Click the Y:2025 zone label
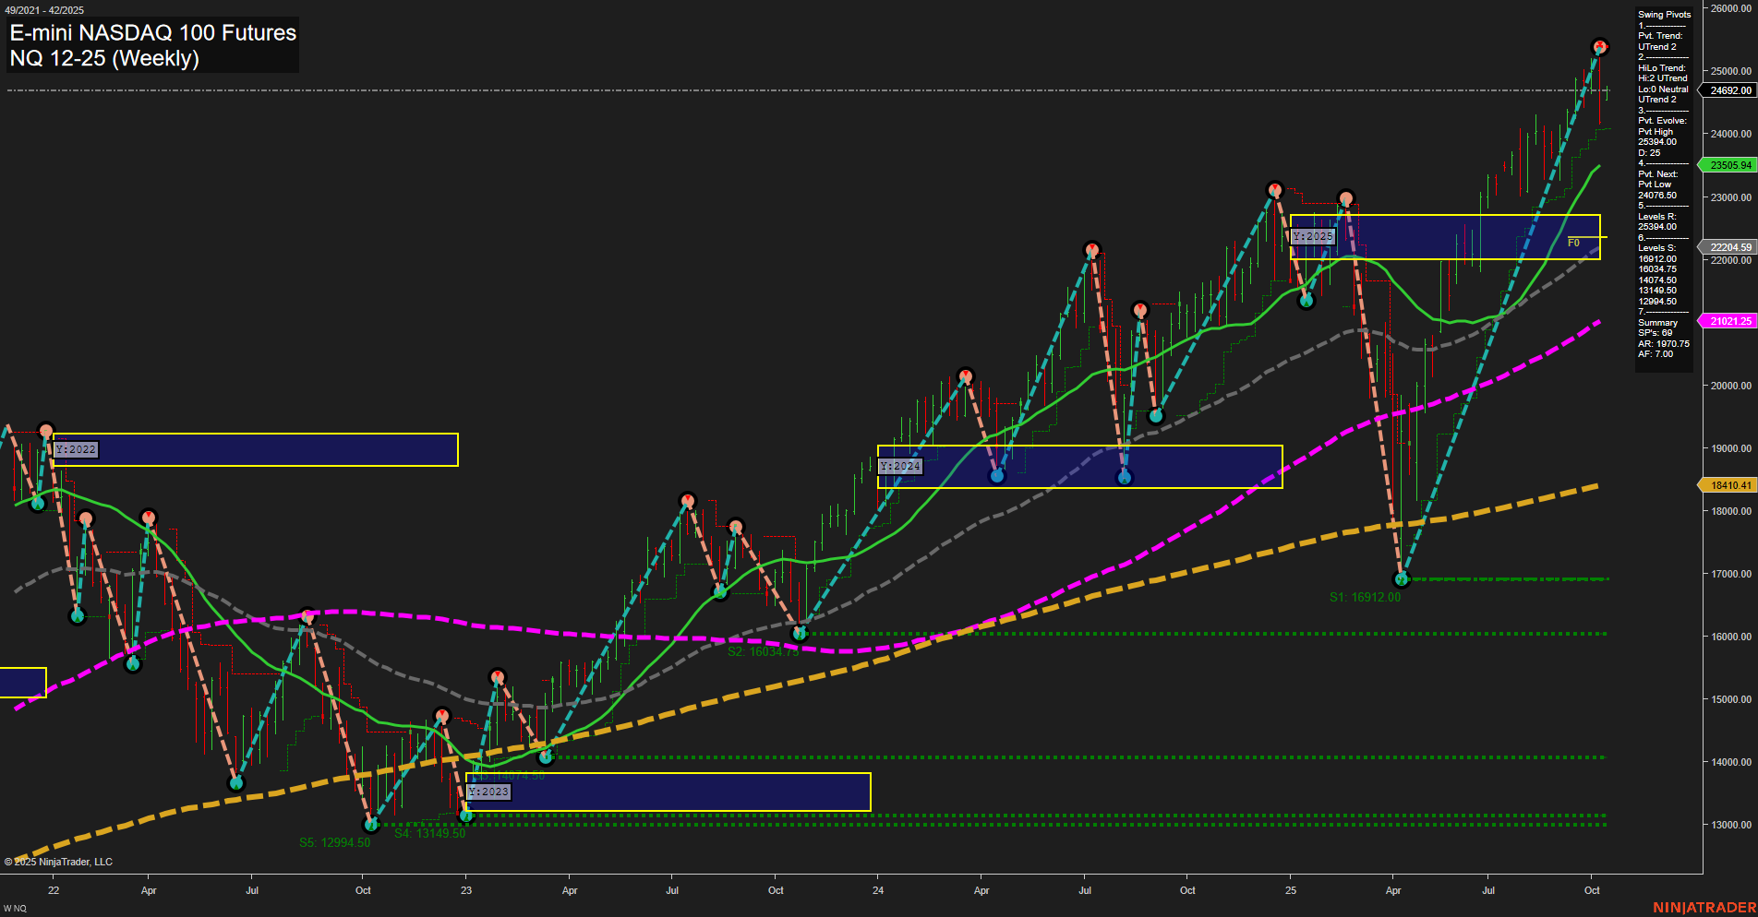Image resolution: width=1758 pixels, height=917 pixels. 1314,236
